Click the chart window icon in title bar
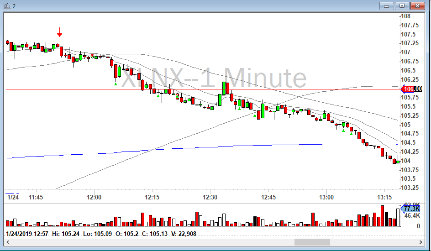The width and height of the screenshot is (431, 251). click(x=6, y=5)
